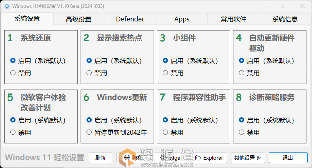Disable Widgets (小组件) option
This screenshot has height=168, width=312.
click(x=166, y=73)
